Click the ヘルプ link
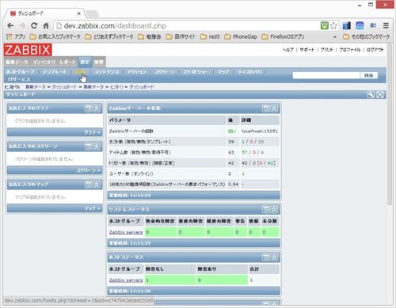 point(287,50)
